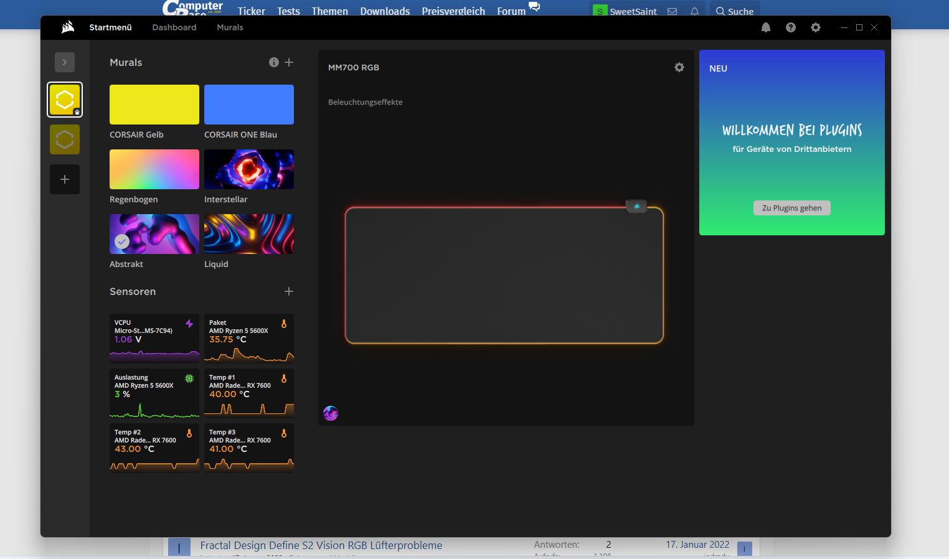Viewport: 949px width, 559px height.
Task: Open MM700 RGB device settings gear
Action: coord(679,67)
